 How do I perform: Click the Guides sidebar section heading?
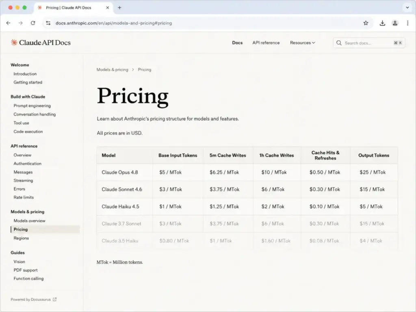click(x=17, y=253)
